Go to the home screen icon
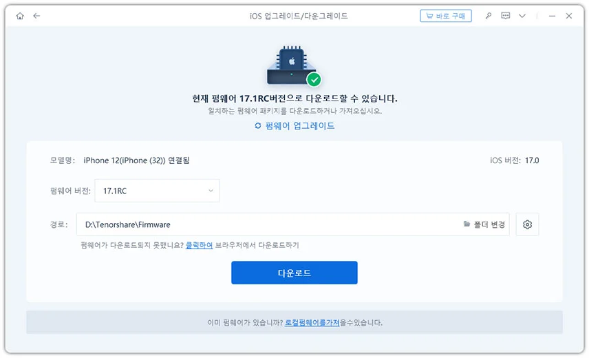The height and width of the screenshot is (358, 589). click(x=20, y=16)
